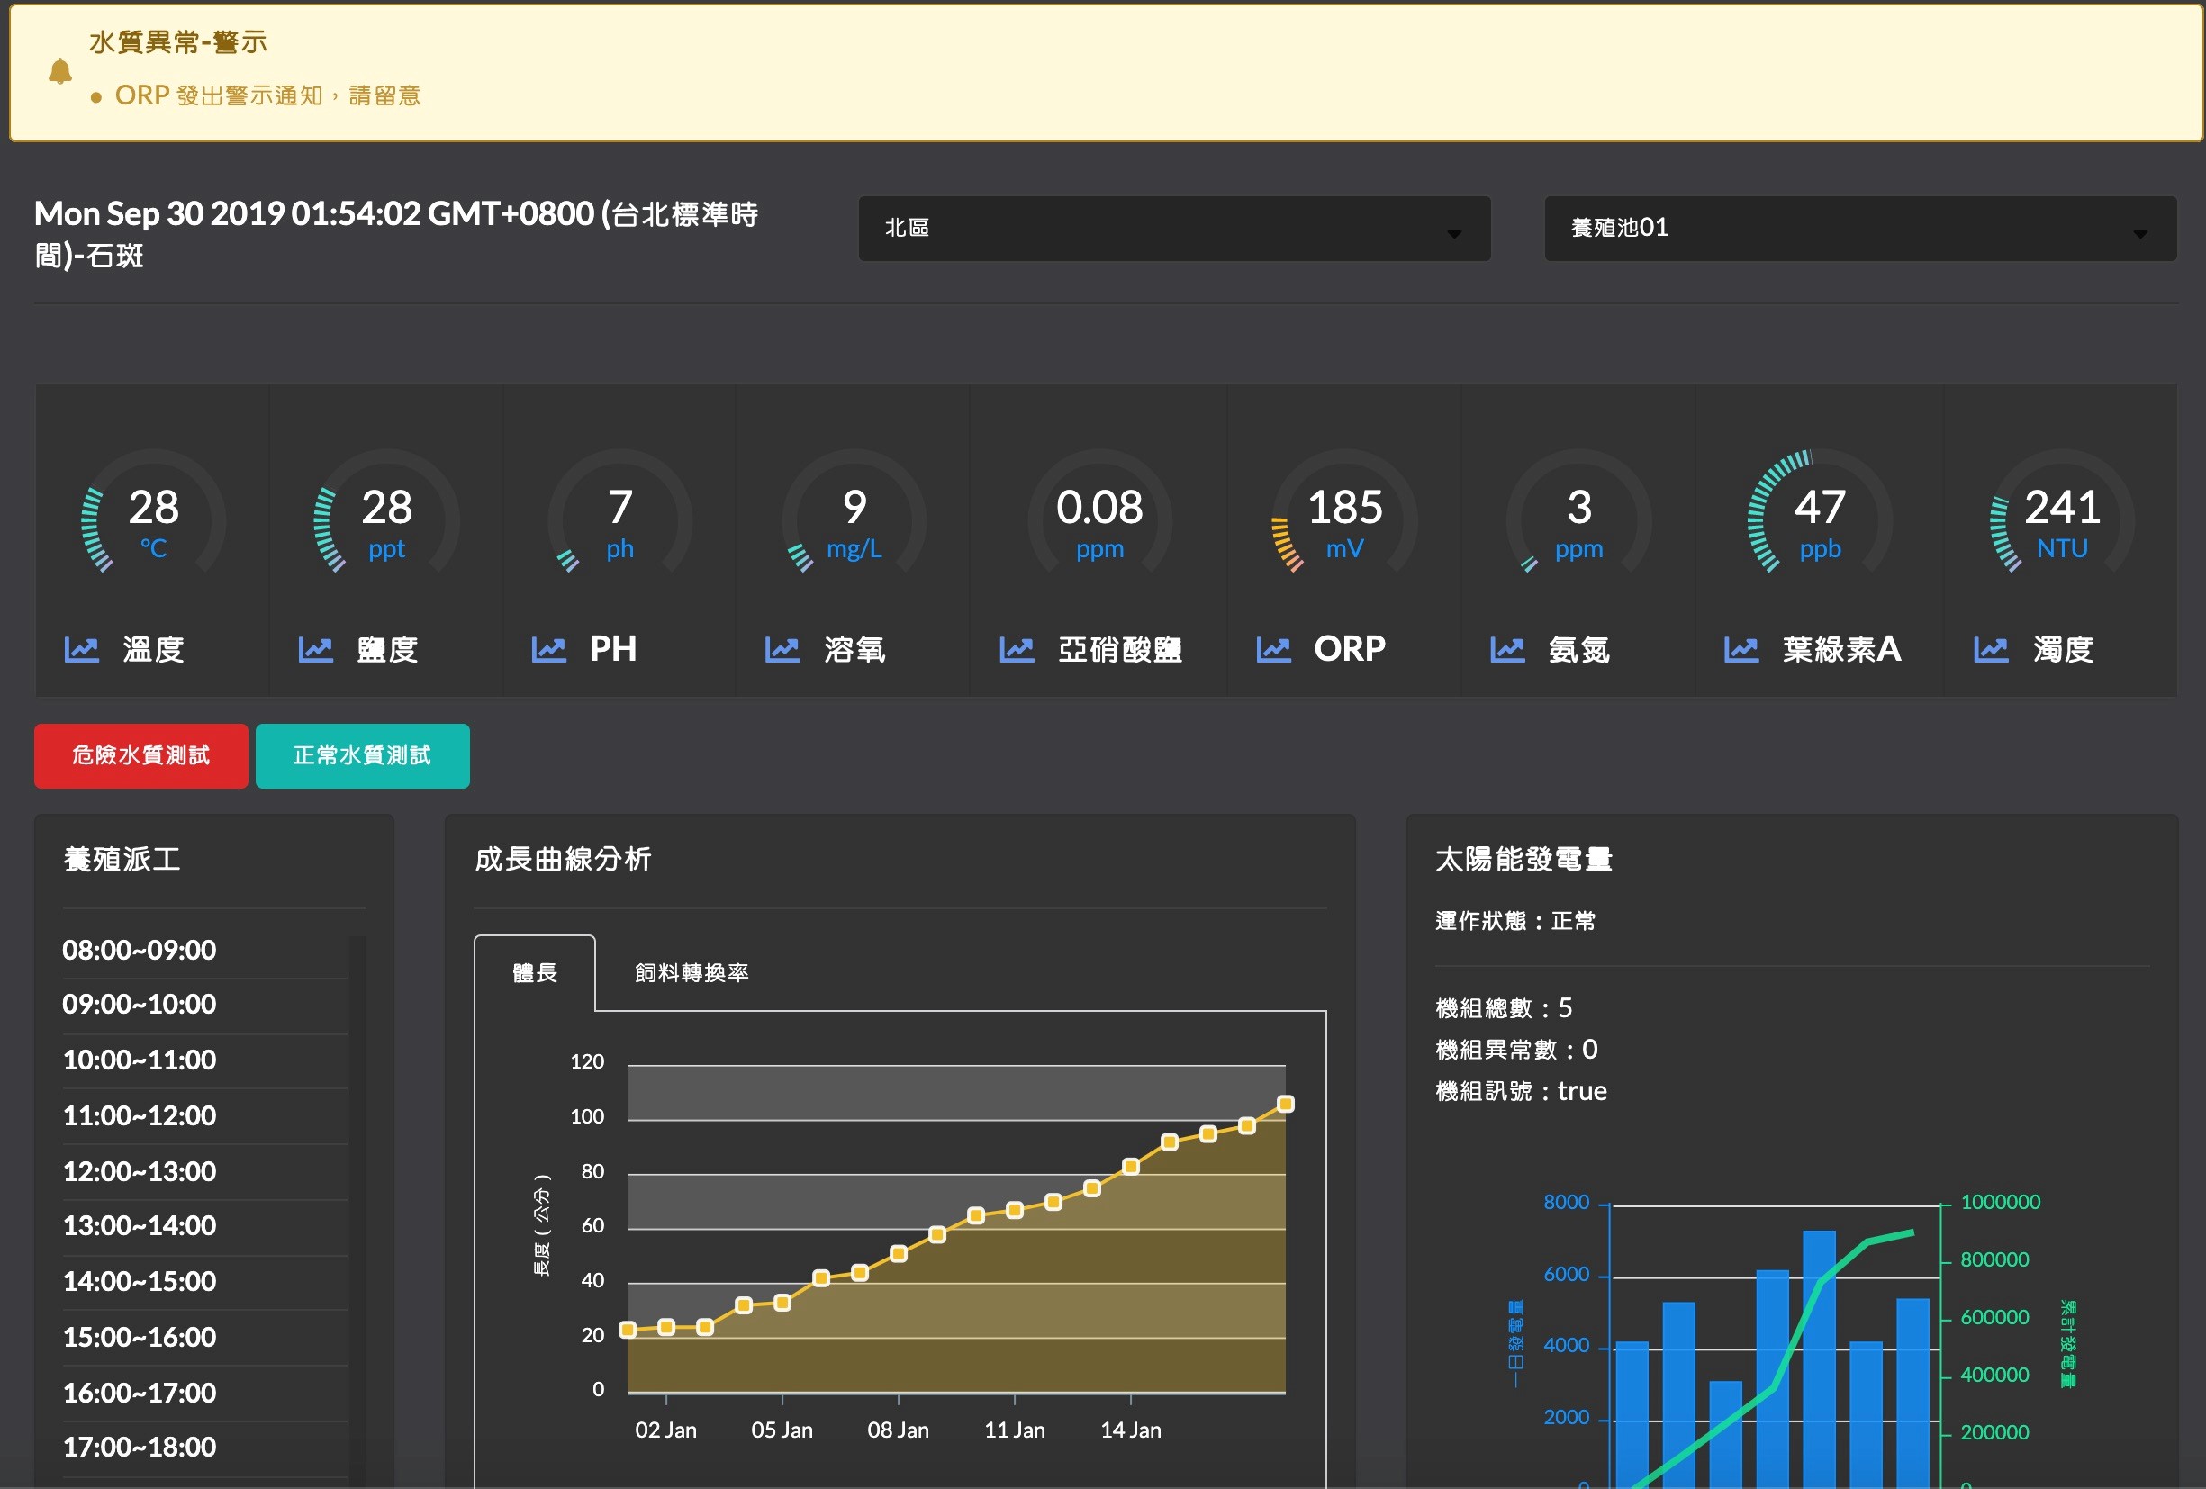
Task: Open the chart icon beside 濁度
Action: click(1991, 650)
